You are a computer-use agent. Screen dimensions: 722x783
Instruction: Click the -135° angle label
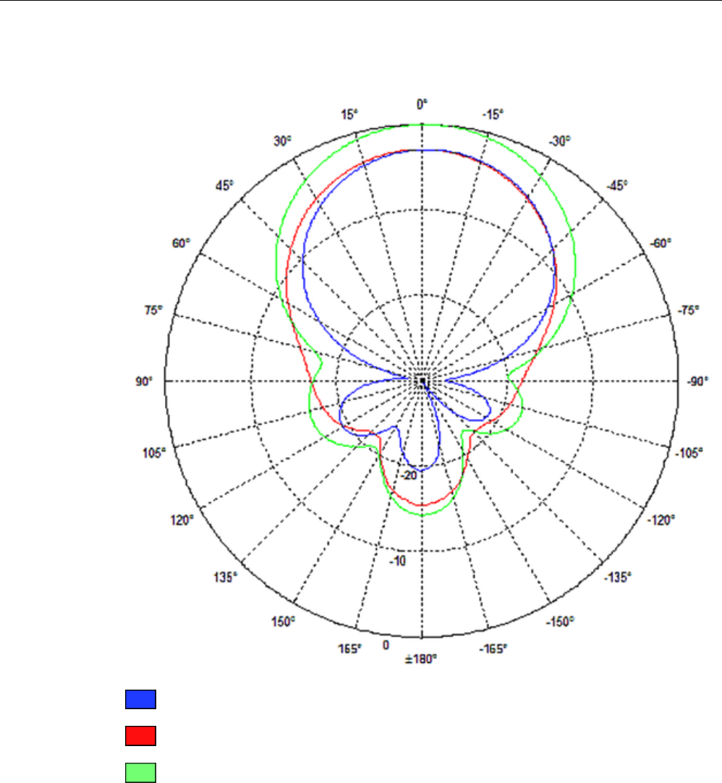pyautogui.click(x=618, y=577)
